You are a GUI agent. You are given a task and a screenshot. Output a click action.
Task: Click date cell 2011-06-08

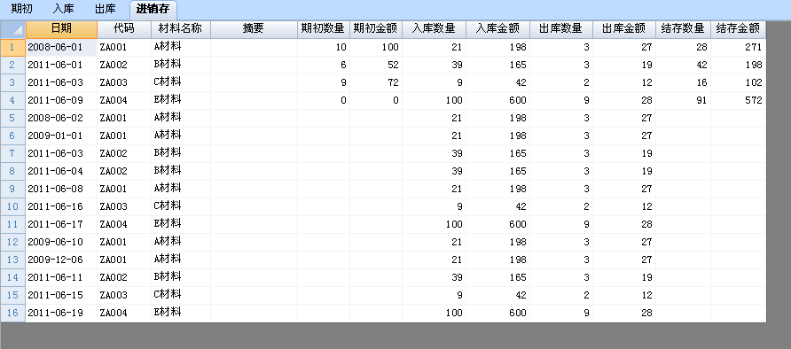tap(61, 189)
